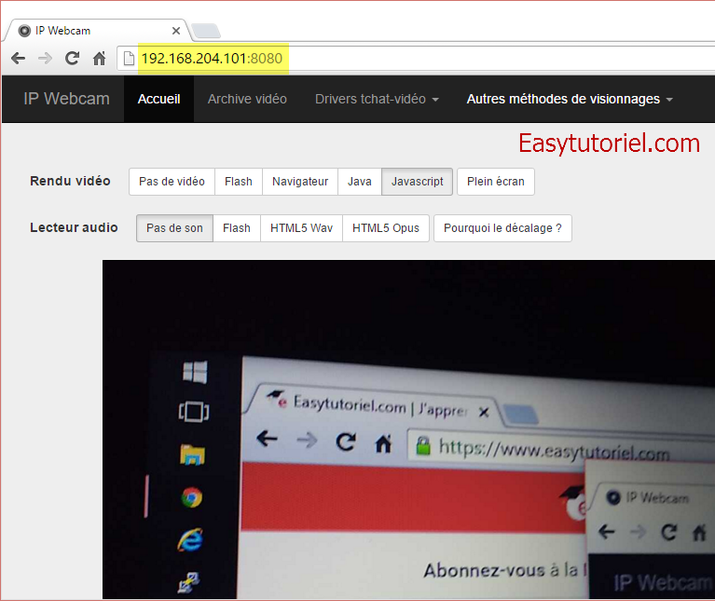
Task: Click Pourquoi le décalage ? button
Action: [x=502, y=228]
